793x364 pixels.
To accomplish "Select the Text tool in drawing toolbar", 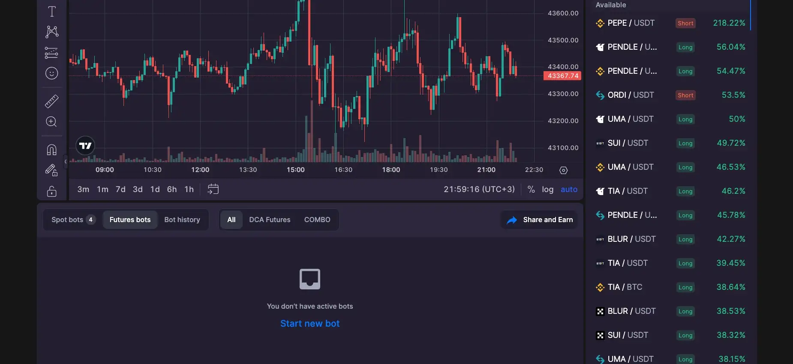I will coord(52,12).
